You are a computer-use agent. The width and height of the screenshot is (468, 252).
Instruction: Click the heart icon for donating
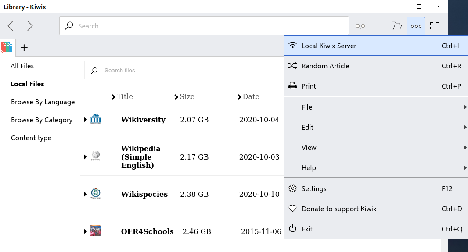tap(292, 209)
